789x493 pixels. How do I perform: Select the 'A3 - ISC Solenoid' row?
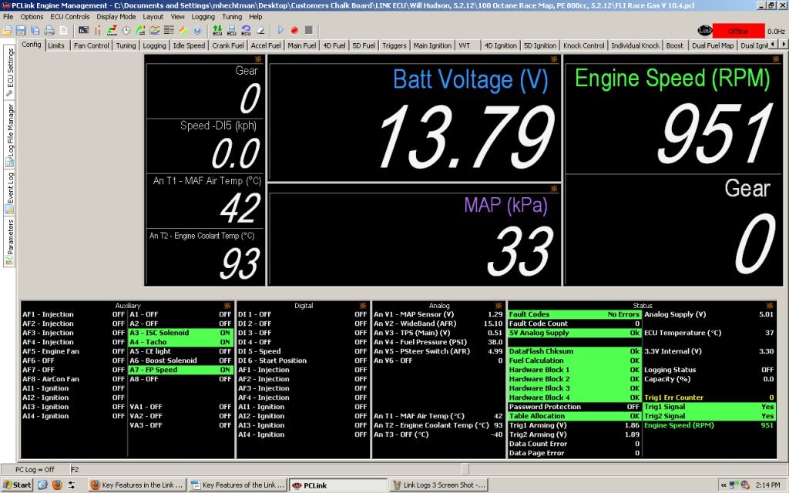point(180,333)
